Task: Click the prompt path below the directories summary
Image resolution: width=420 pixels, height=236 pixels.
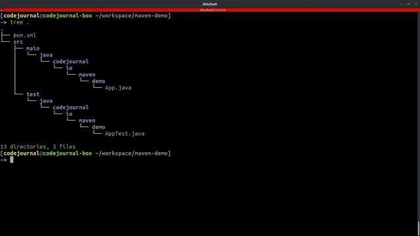Action: [x=131, y=153]
